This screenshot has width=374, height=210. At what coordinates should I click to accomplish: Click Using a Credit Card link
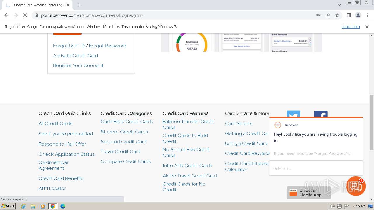(x=246, y=143)
